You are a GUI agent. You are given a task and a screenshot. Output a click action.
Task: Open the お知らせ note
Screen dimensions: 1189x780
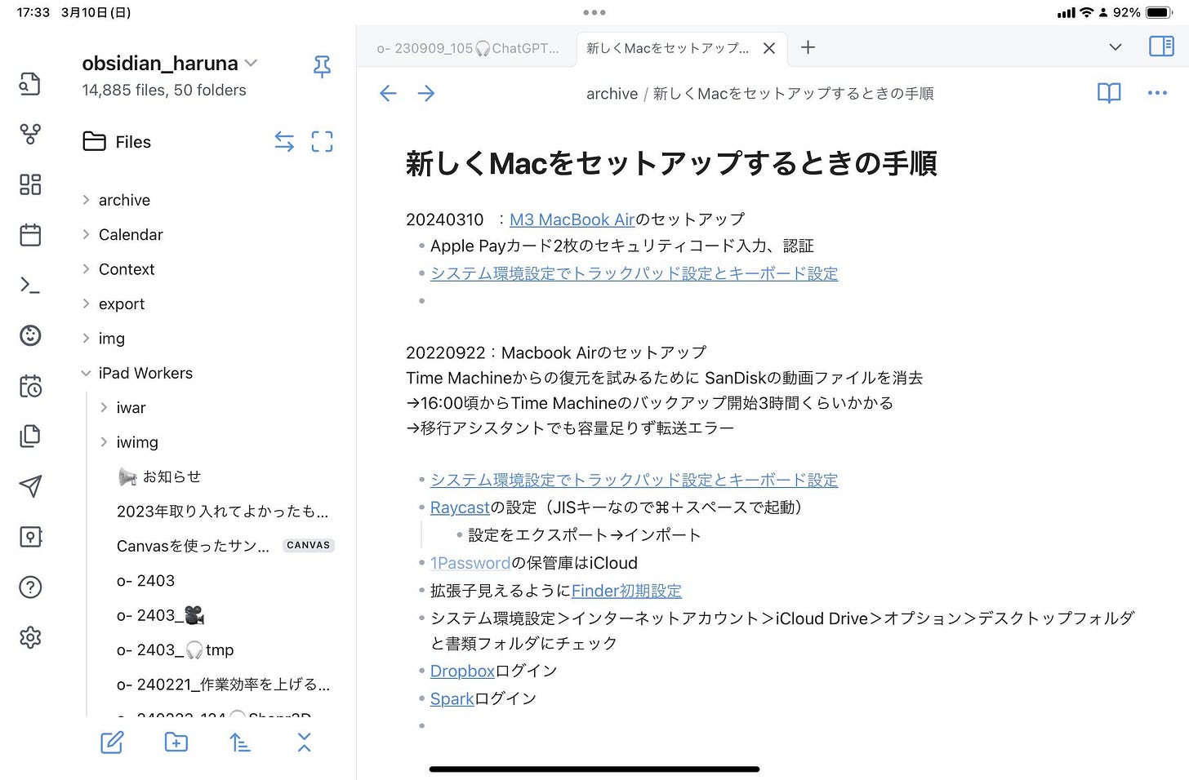coord(160,476)
